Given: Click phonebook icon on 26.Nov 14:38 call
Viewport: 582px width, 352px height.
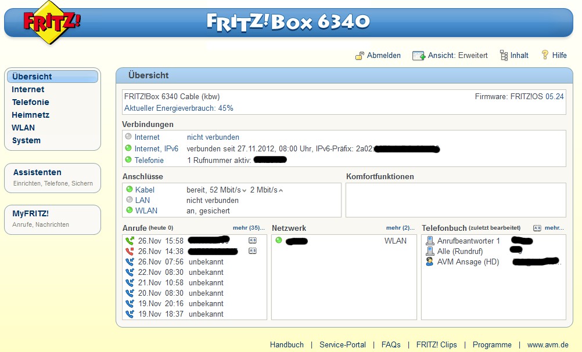Looking at the screenshot, I should 253,251.
